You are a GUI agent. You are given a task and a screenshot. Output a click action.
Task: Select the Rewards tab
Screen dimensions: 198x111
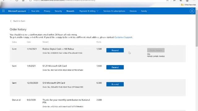click(70, 11)
